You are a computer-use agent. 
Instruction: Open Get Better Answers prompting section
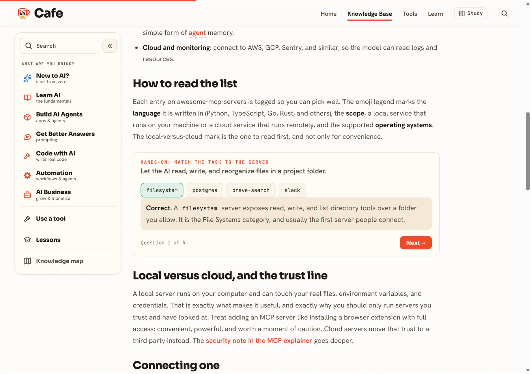pos(68,137)
